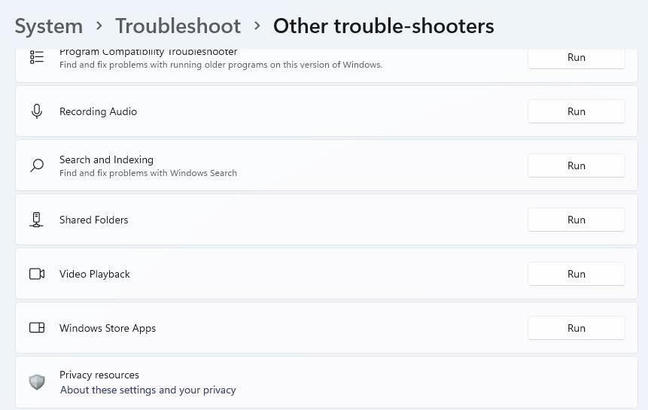Run the Video Playback troubleshooter
The height and width of the screenshot is (410, 648).
click(576, 274)
